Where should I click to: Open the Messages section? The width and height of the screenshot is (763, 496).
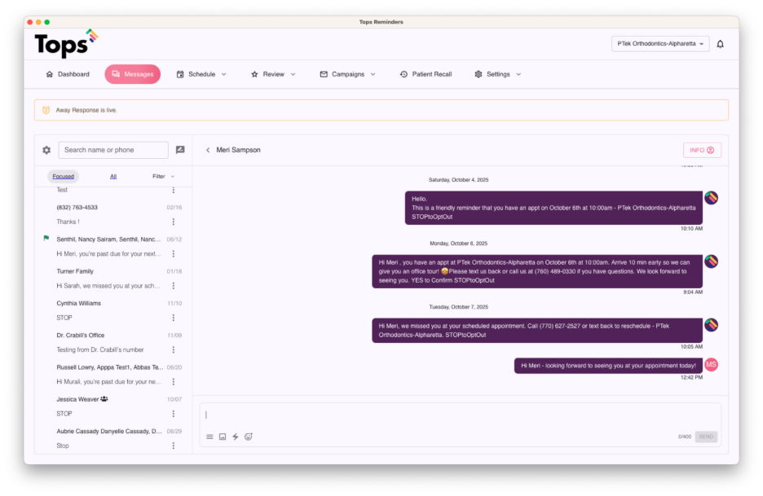click(132, 74)
